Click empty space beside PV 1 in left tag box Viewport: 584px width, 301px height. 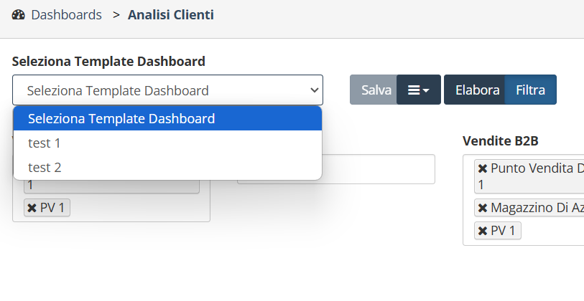138,208
